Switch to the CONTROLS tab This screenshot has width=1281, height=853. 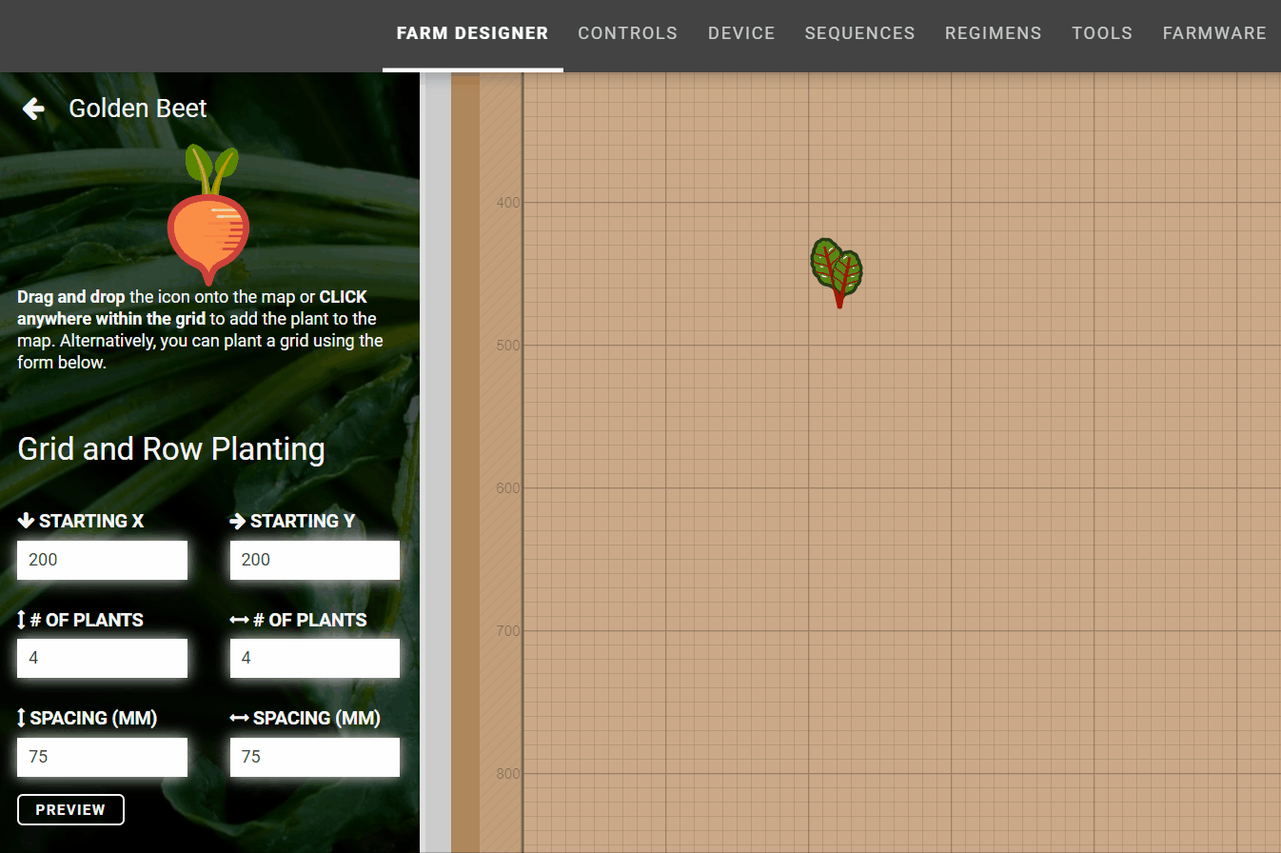pos(627,32)
